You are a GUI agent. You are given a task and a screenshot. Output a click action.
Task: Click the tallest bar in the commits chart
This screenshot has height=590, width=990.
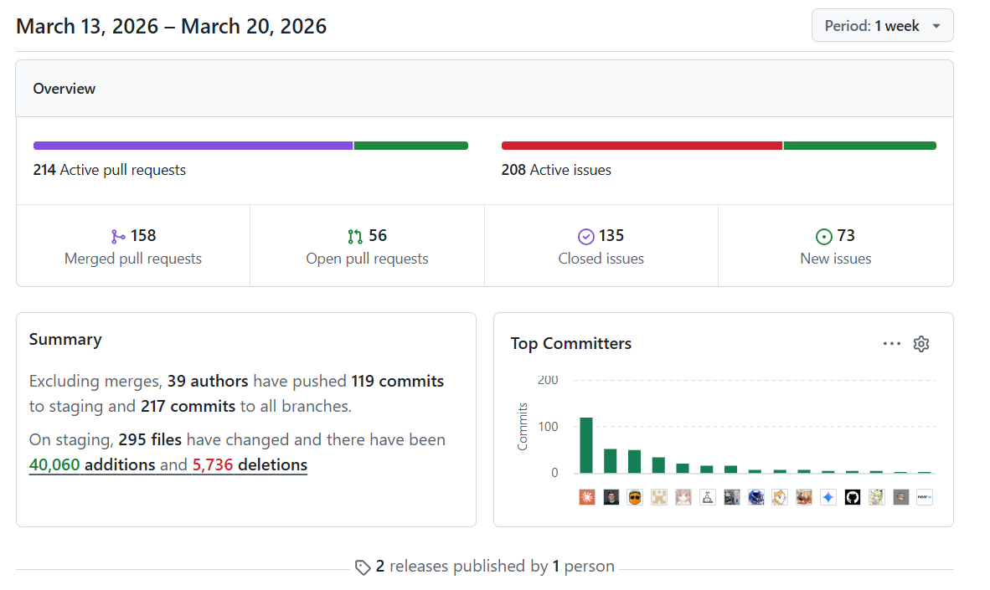click(x=586, y=445)
